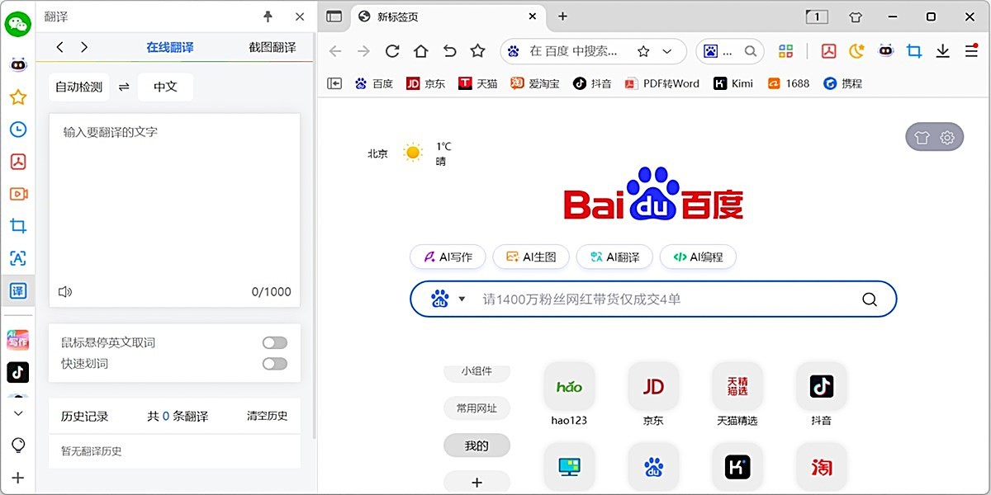Open the 自动检测 source language dropdown

(78, 86)
